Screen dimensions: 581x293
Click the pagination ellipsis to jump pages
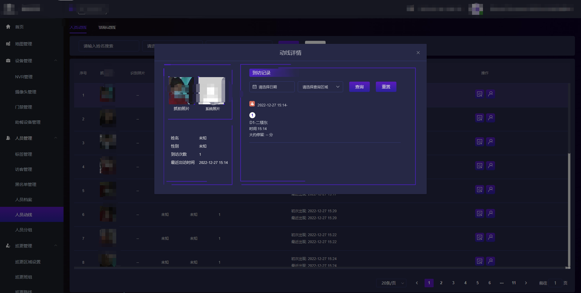[502, 283]
